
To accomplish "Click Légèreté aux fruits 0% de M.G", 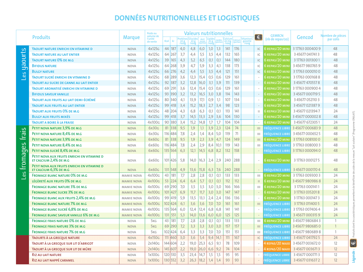I will click(56, 181).
